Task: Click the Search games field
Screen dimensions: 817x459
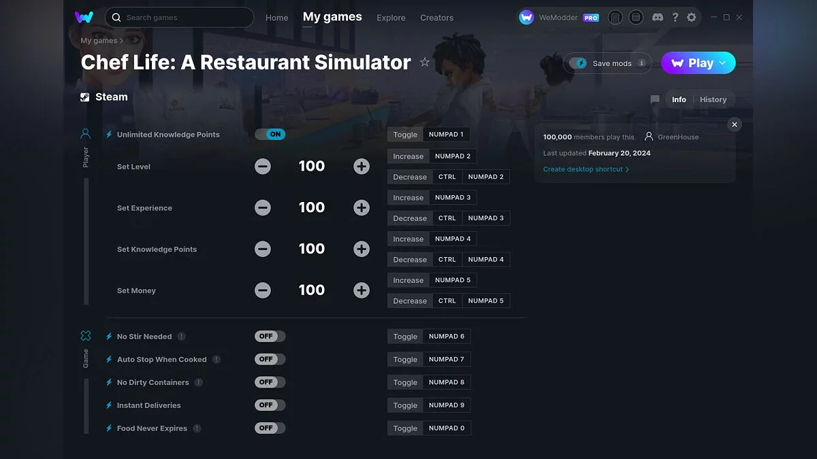Action: [179, 17]
